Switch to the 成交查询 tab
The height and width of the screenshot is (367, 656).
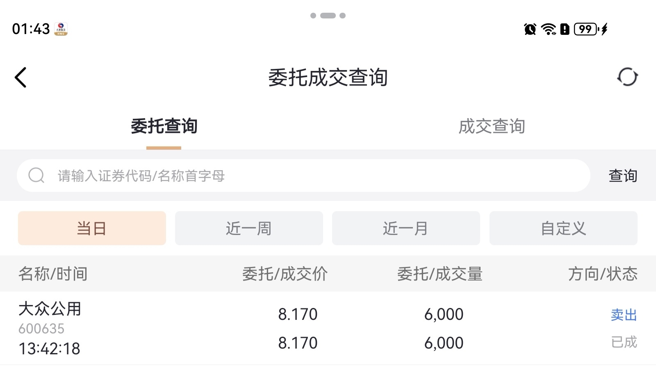[491, 126]
